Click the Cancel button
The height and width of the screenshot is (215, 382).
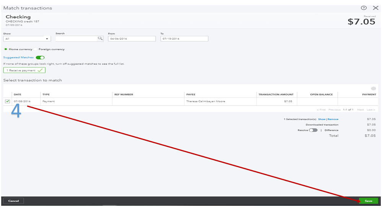14,201
